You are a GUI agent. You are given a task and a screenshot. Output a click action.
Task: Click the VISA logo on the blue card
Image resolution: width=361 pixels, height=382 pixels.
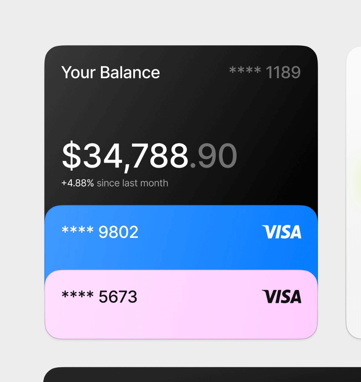tap(281, 232)
